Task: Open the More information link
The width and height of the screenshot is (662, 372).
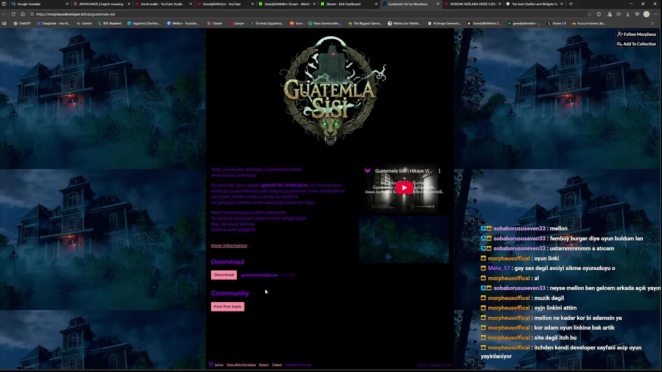Action: (x=229, y=245)
